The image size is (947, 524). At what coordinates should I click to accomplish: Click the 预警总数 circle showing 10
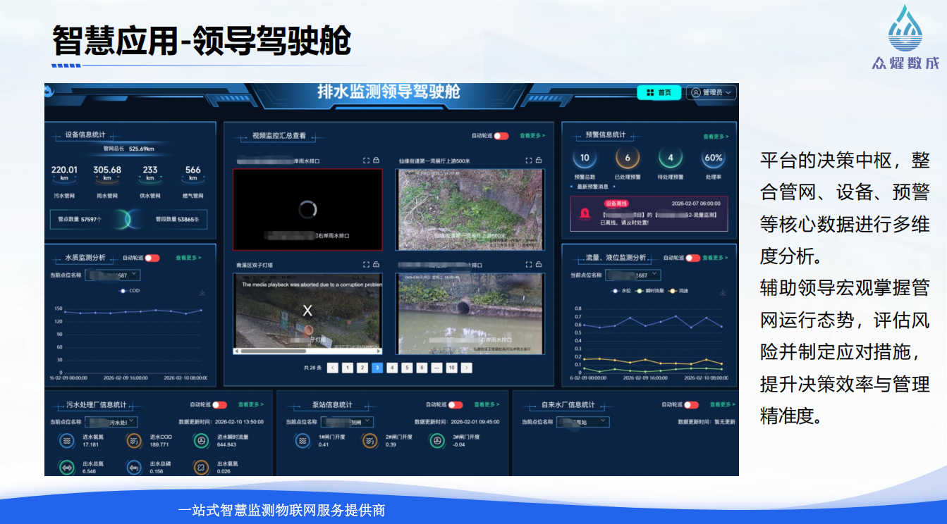tap(585, 158)
